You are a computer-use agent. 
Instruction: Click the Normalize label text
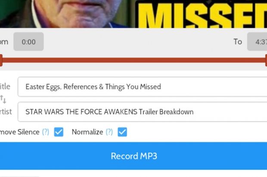tap(87, 132)
